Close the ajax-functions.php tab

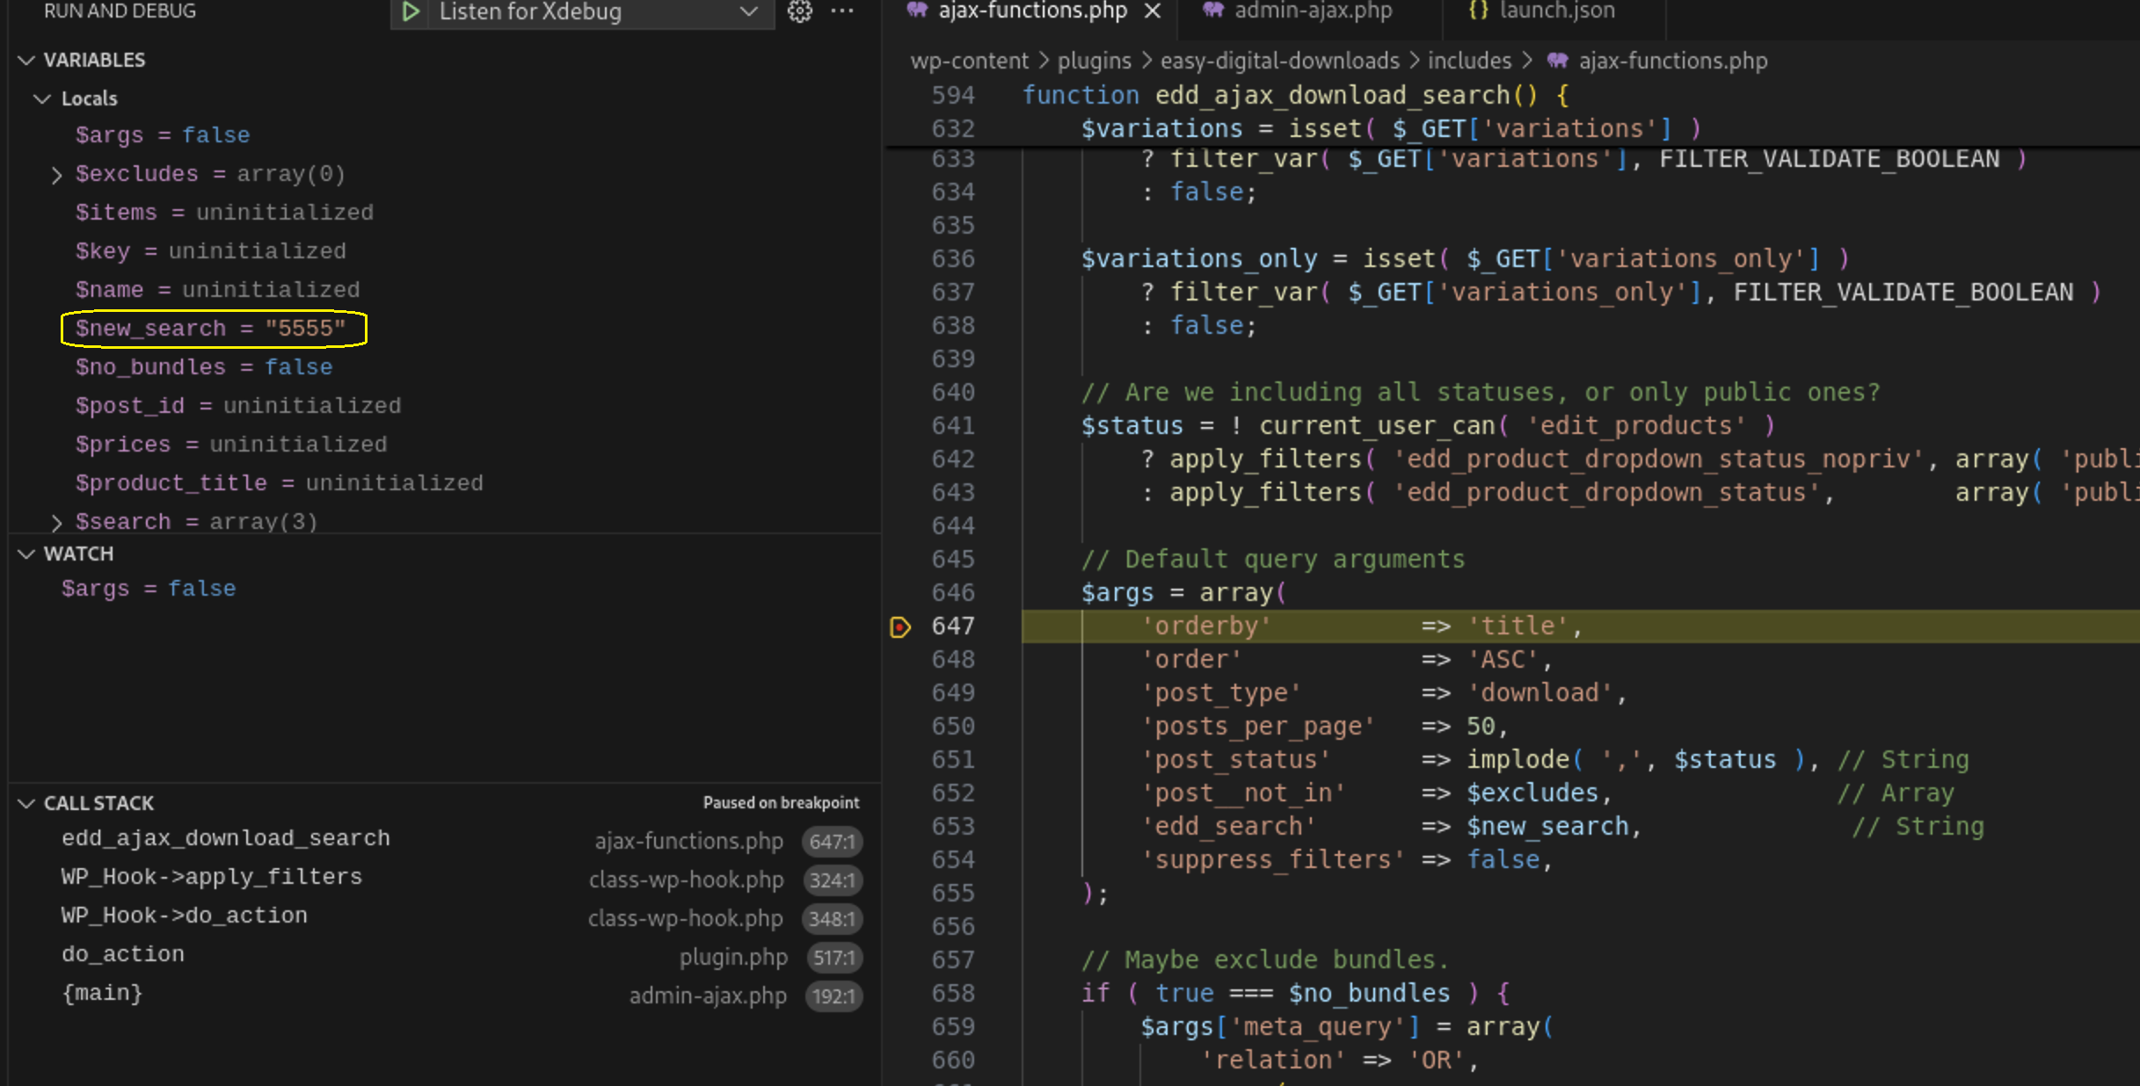1153,11
